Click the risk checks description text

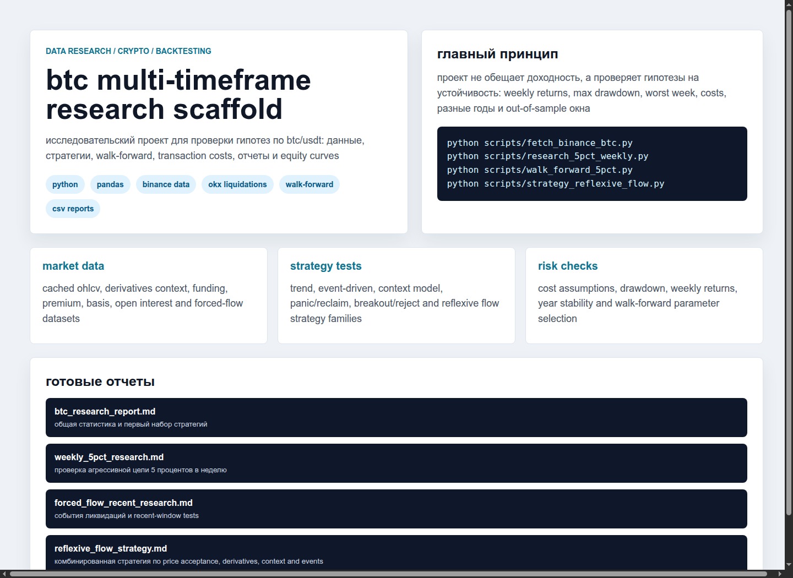coord(638,303)
